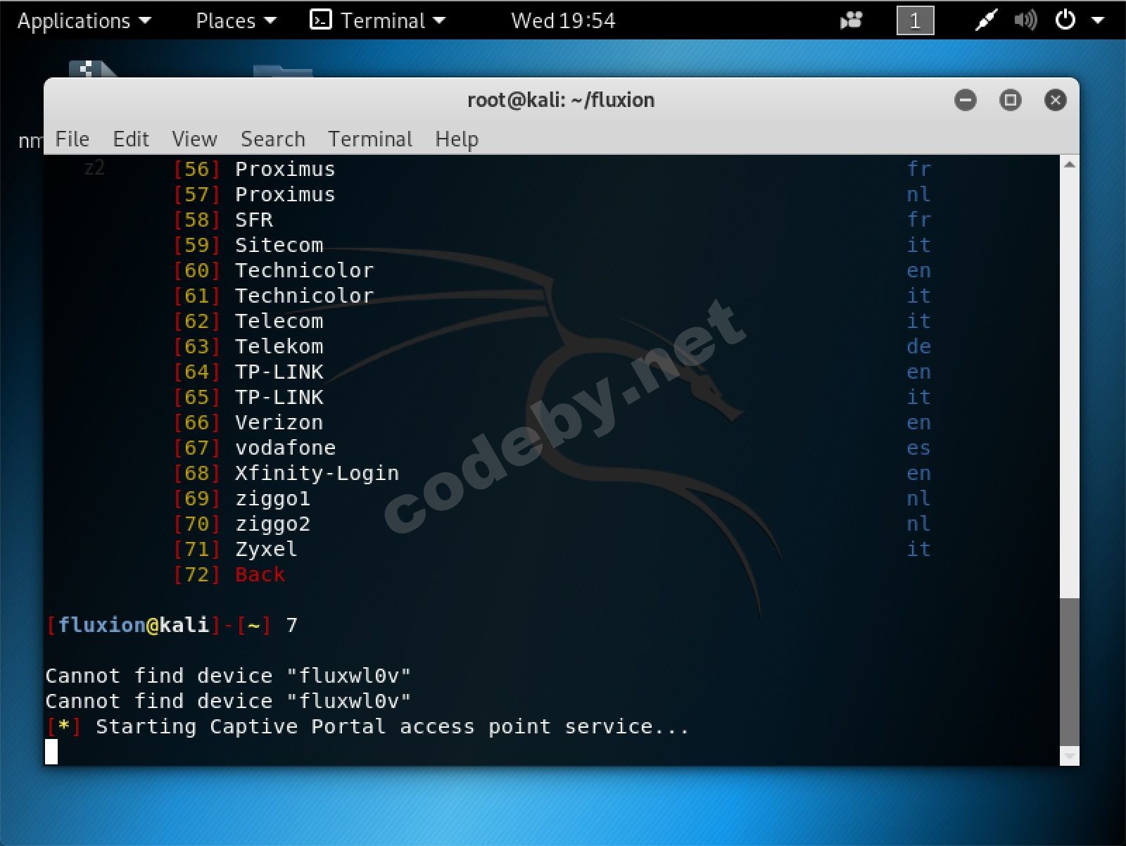
Task: Click the desktop folder icon behind the terminal
Action: tap(282, 70)
